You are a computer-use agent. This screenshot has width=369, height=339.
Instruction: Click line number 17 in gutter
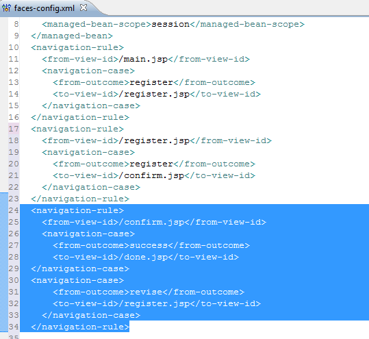14,129
